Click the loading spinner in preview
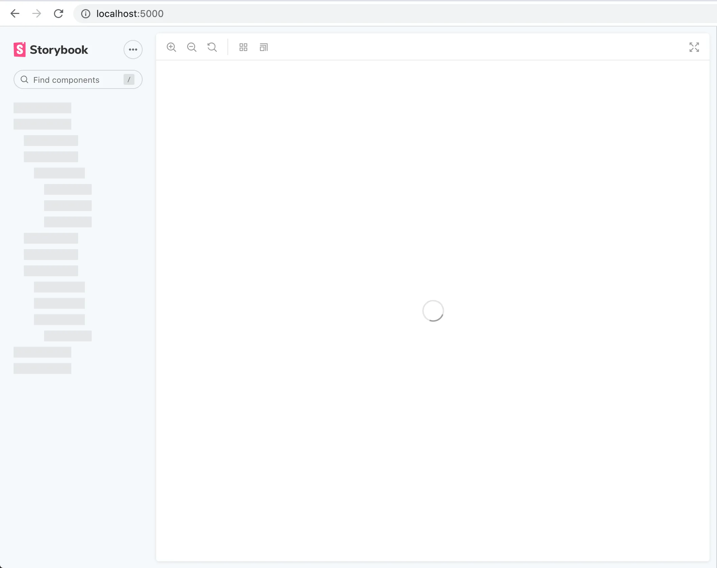Image resolution: width=717 pixels, height=568 pixels. [433, 310]
